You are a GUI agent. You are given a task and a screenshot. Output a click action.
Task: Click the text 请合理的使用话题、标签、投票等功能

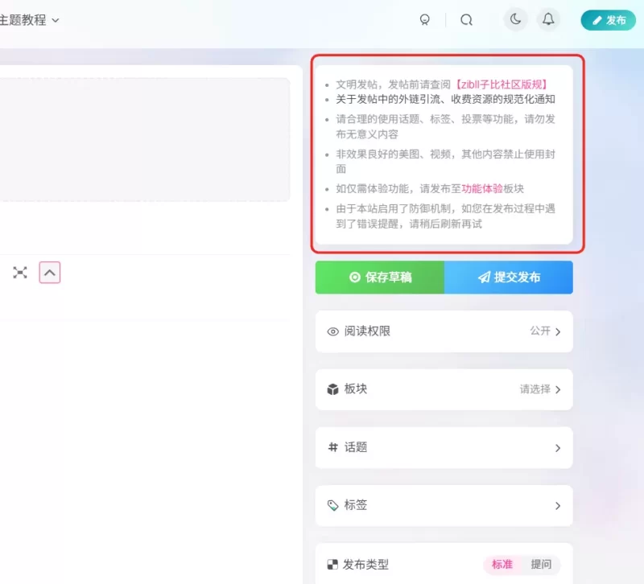[425, 119]
